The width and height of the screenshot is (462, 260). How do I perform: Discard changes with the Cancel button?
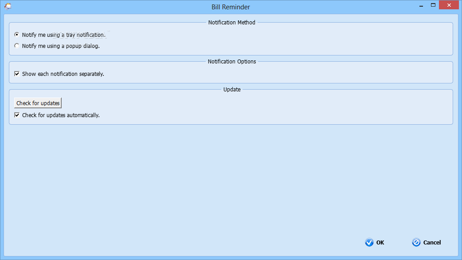[427, 242]
